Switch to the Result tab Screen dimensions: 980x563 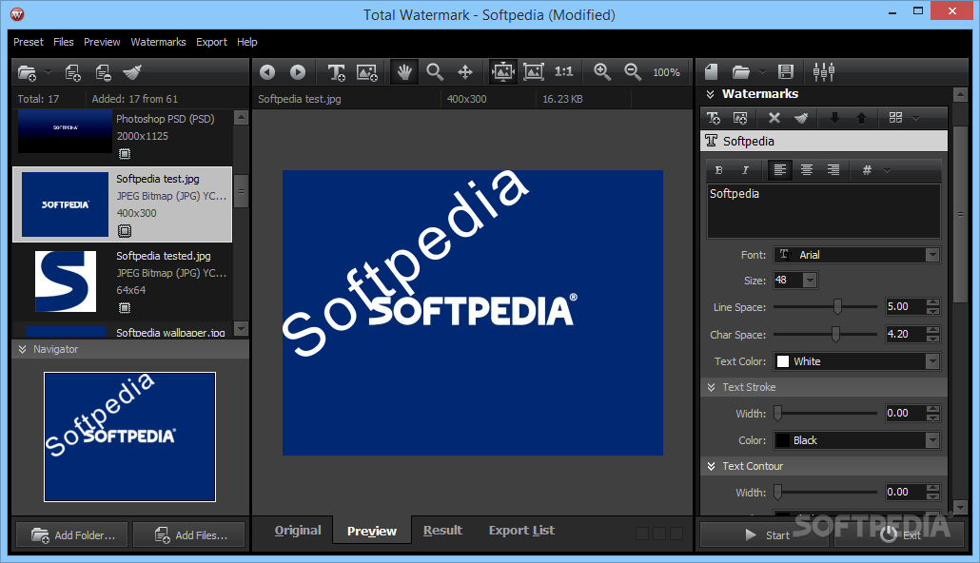[x=442, y=531]
